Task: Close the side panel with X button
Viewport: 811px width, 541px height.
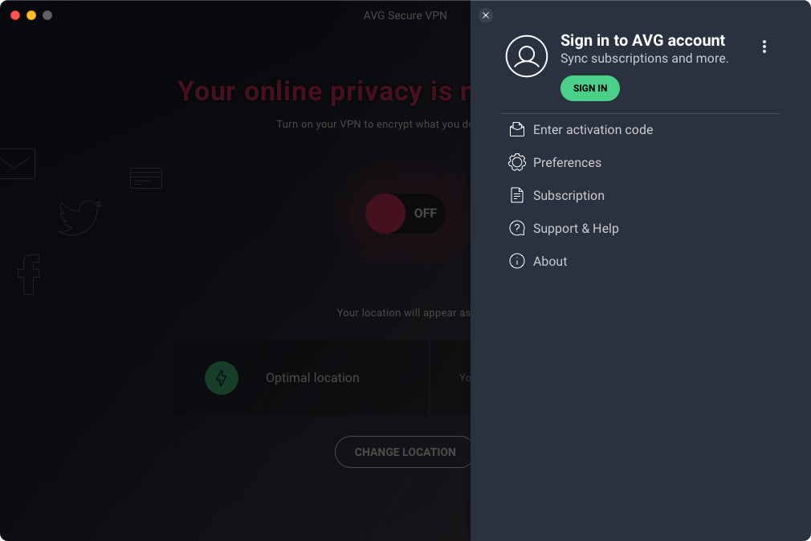Action: tap(486, 15)
